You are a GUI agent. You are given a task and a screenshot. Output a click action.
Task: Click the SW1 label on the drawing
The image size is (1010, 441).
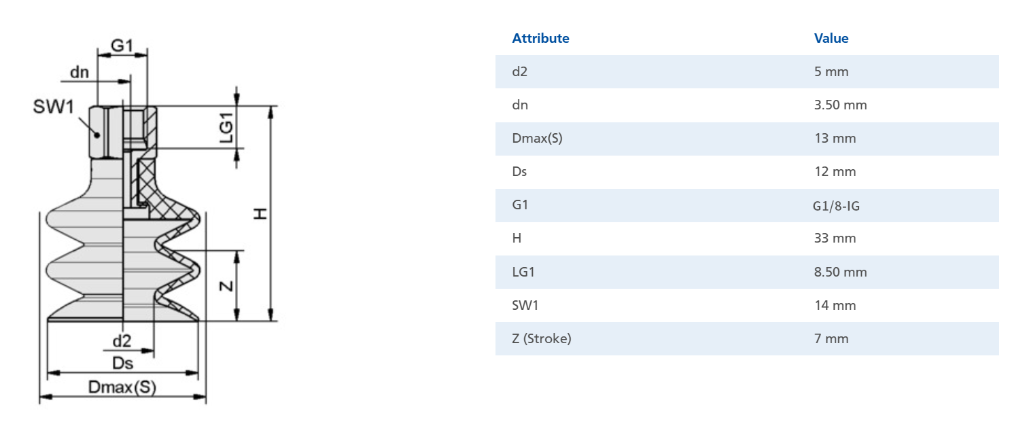tap(53, 106)
